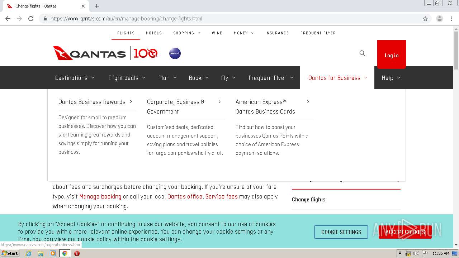Screen dimensions: 459x258
Task: Expand the Plan menu
Action: pyautogui.click(x=167, y=78)
